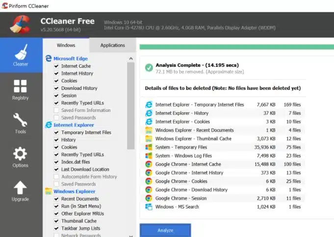Uncheck Index.dat files checkbox

(x=56, y=162)
